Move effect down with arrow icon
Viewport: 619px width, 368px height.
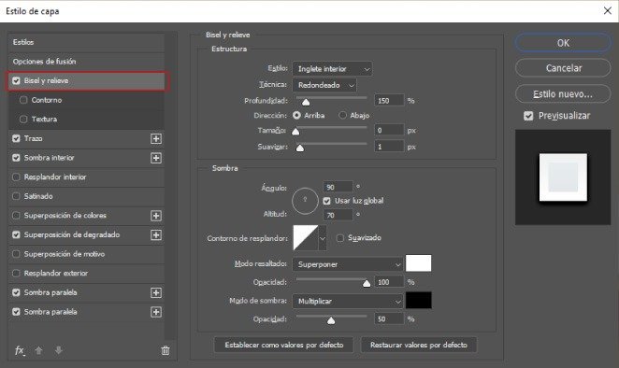point(58,350)
